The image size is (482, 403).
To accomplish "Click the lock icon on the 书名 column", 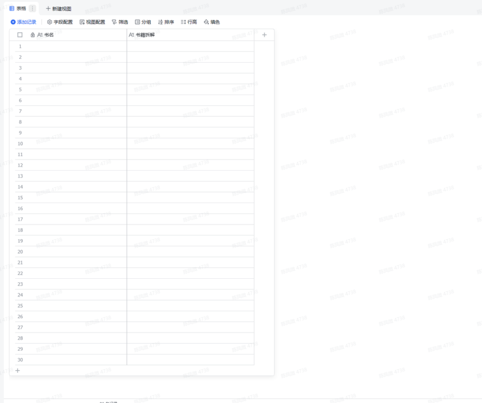I will (x=32, y=35).
